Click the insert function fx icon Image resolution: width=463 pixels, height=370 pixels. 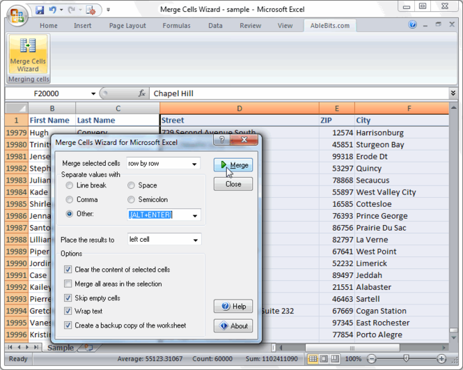pos(142,93)
